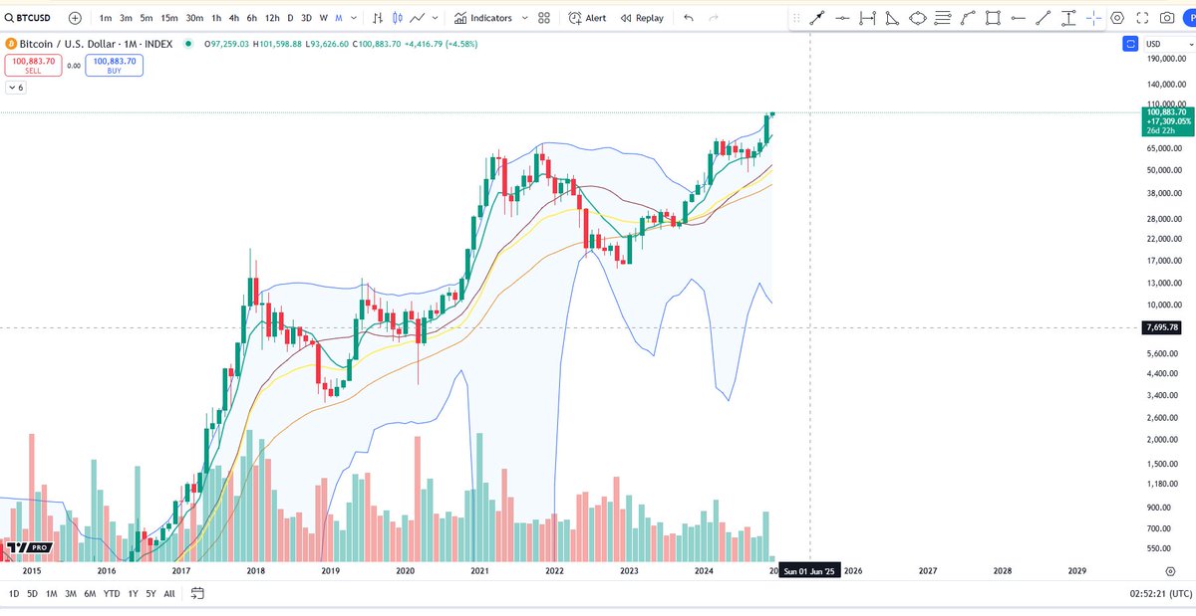
Task: Undo the last chart action
Action: coord(689,18)
